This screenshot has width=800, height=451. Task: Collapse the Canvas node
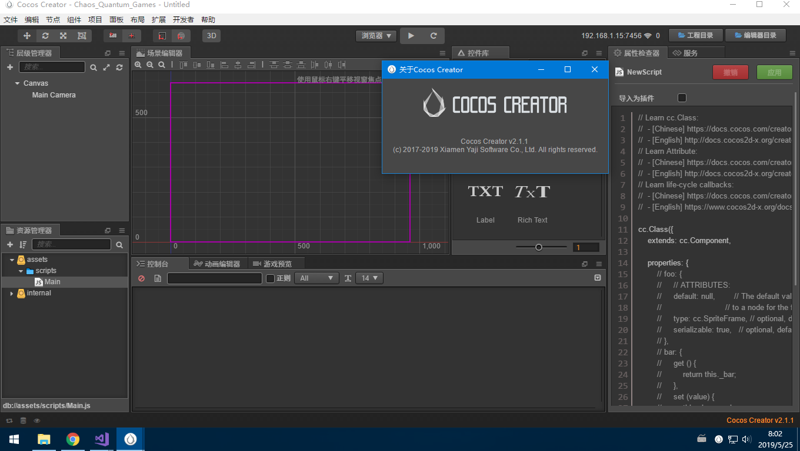pos(18,83)
